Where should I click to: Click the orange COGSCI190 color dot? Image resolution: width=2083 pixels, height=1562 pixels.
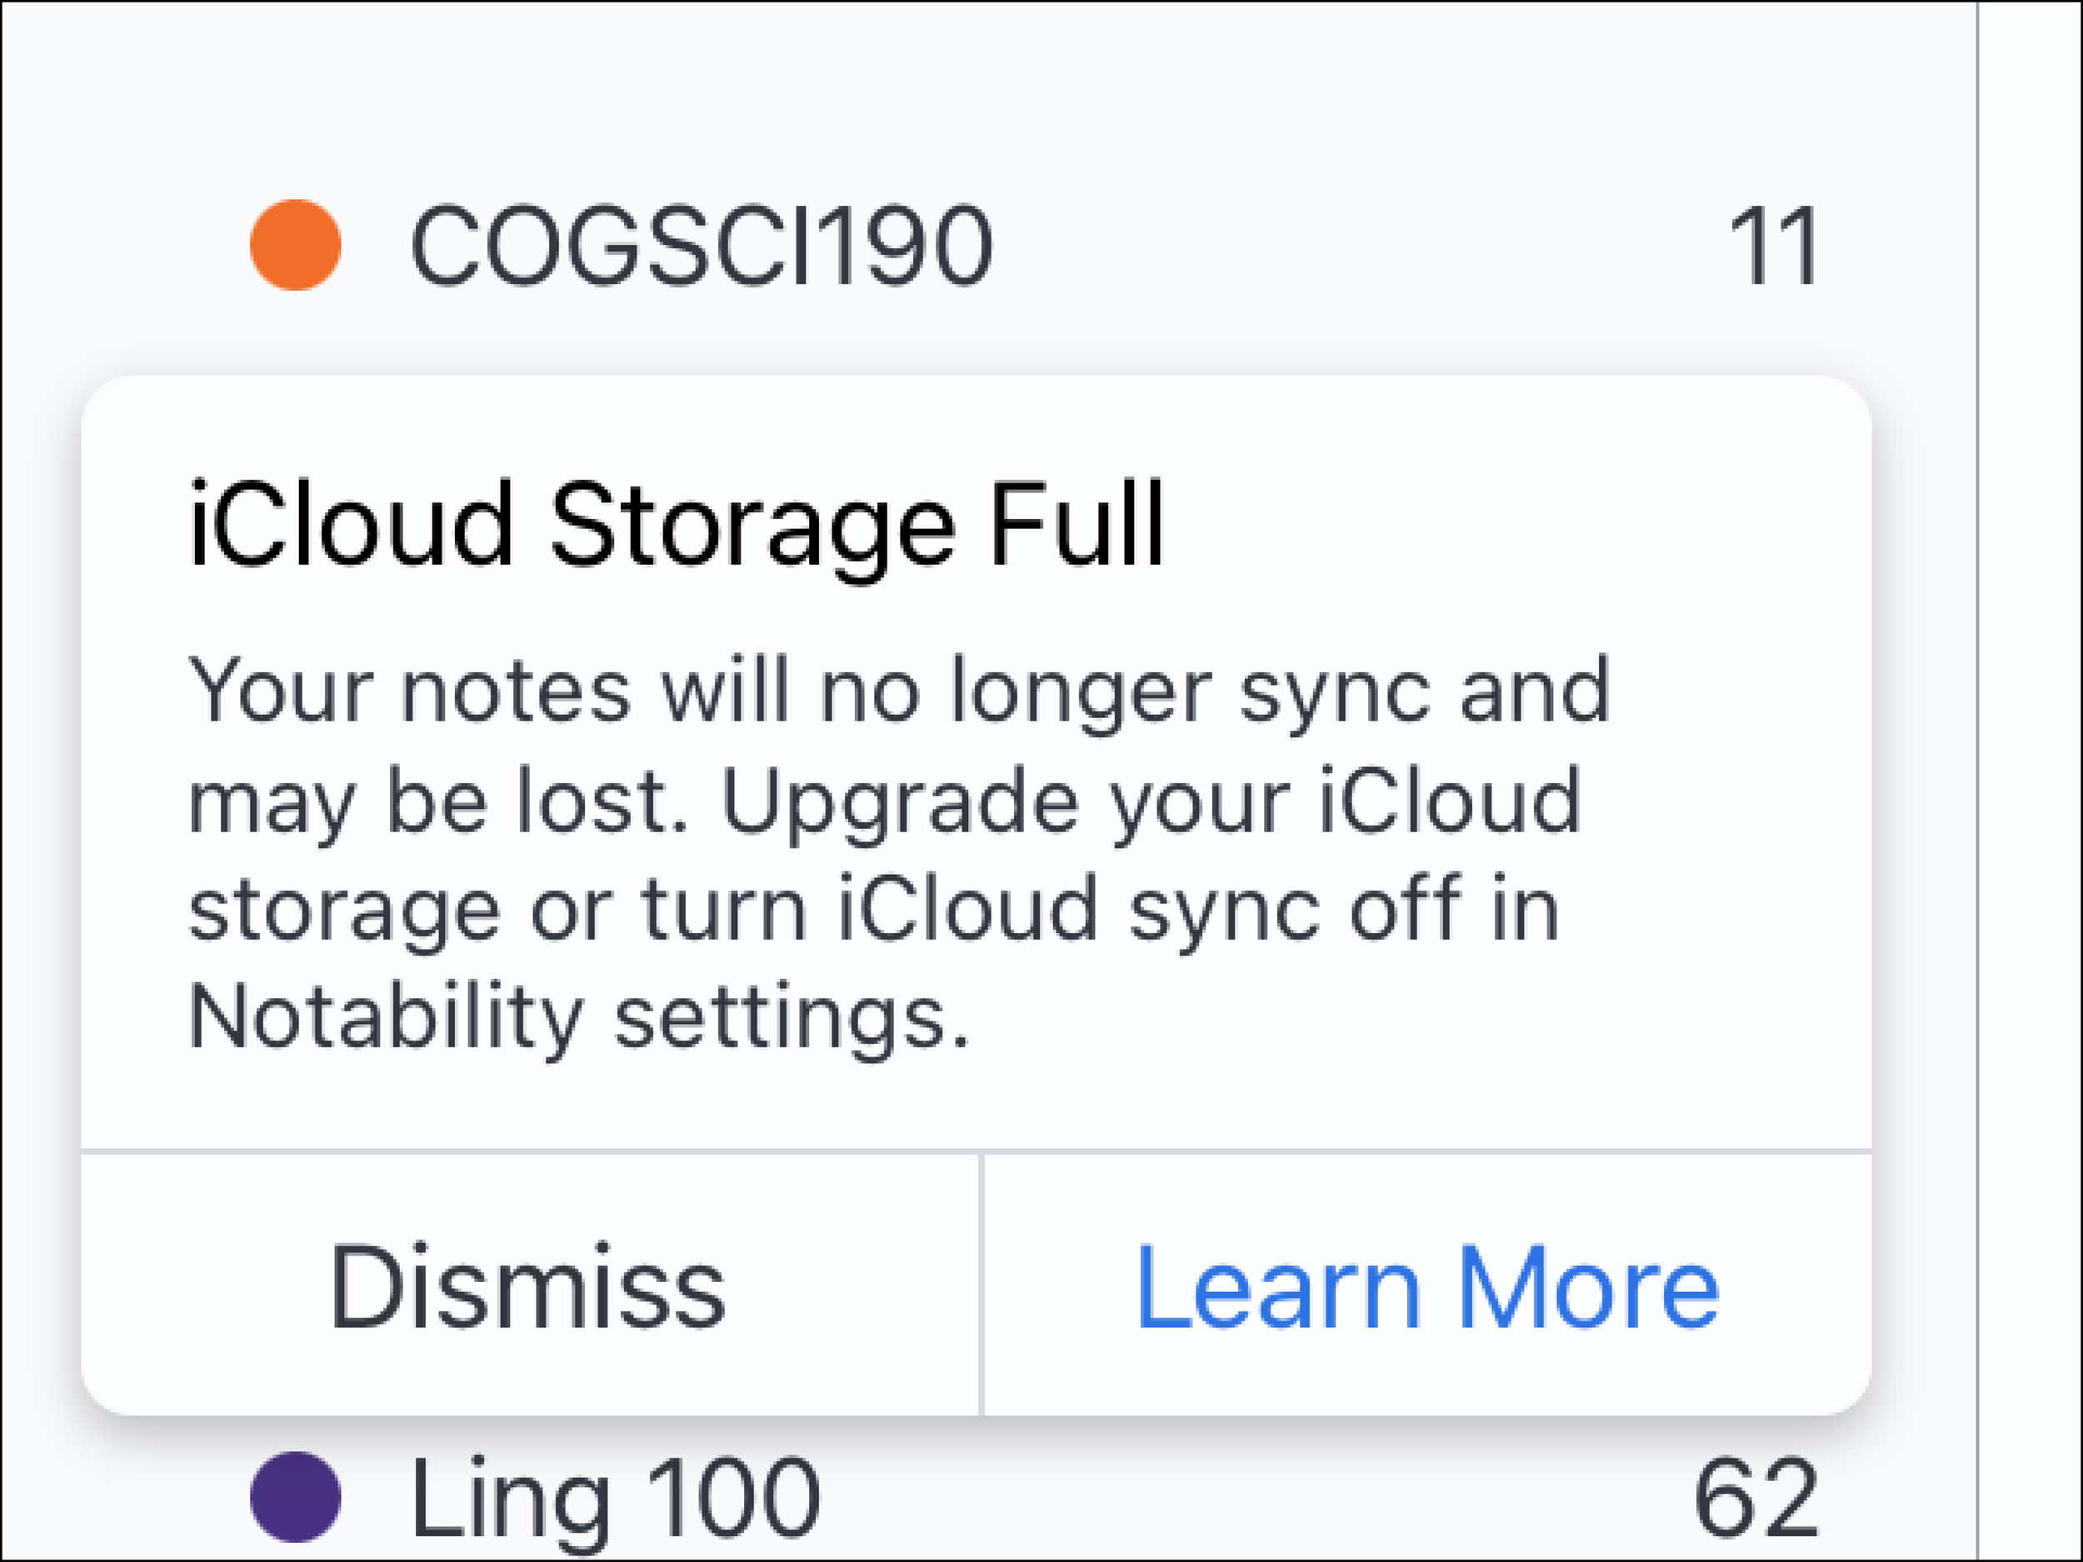(295, 245)
